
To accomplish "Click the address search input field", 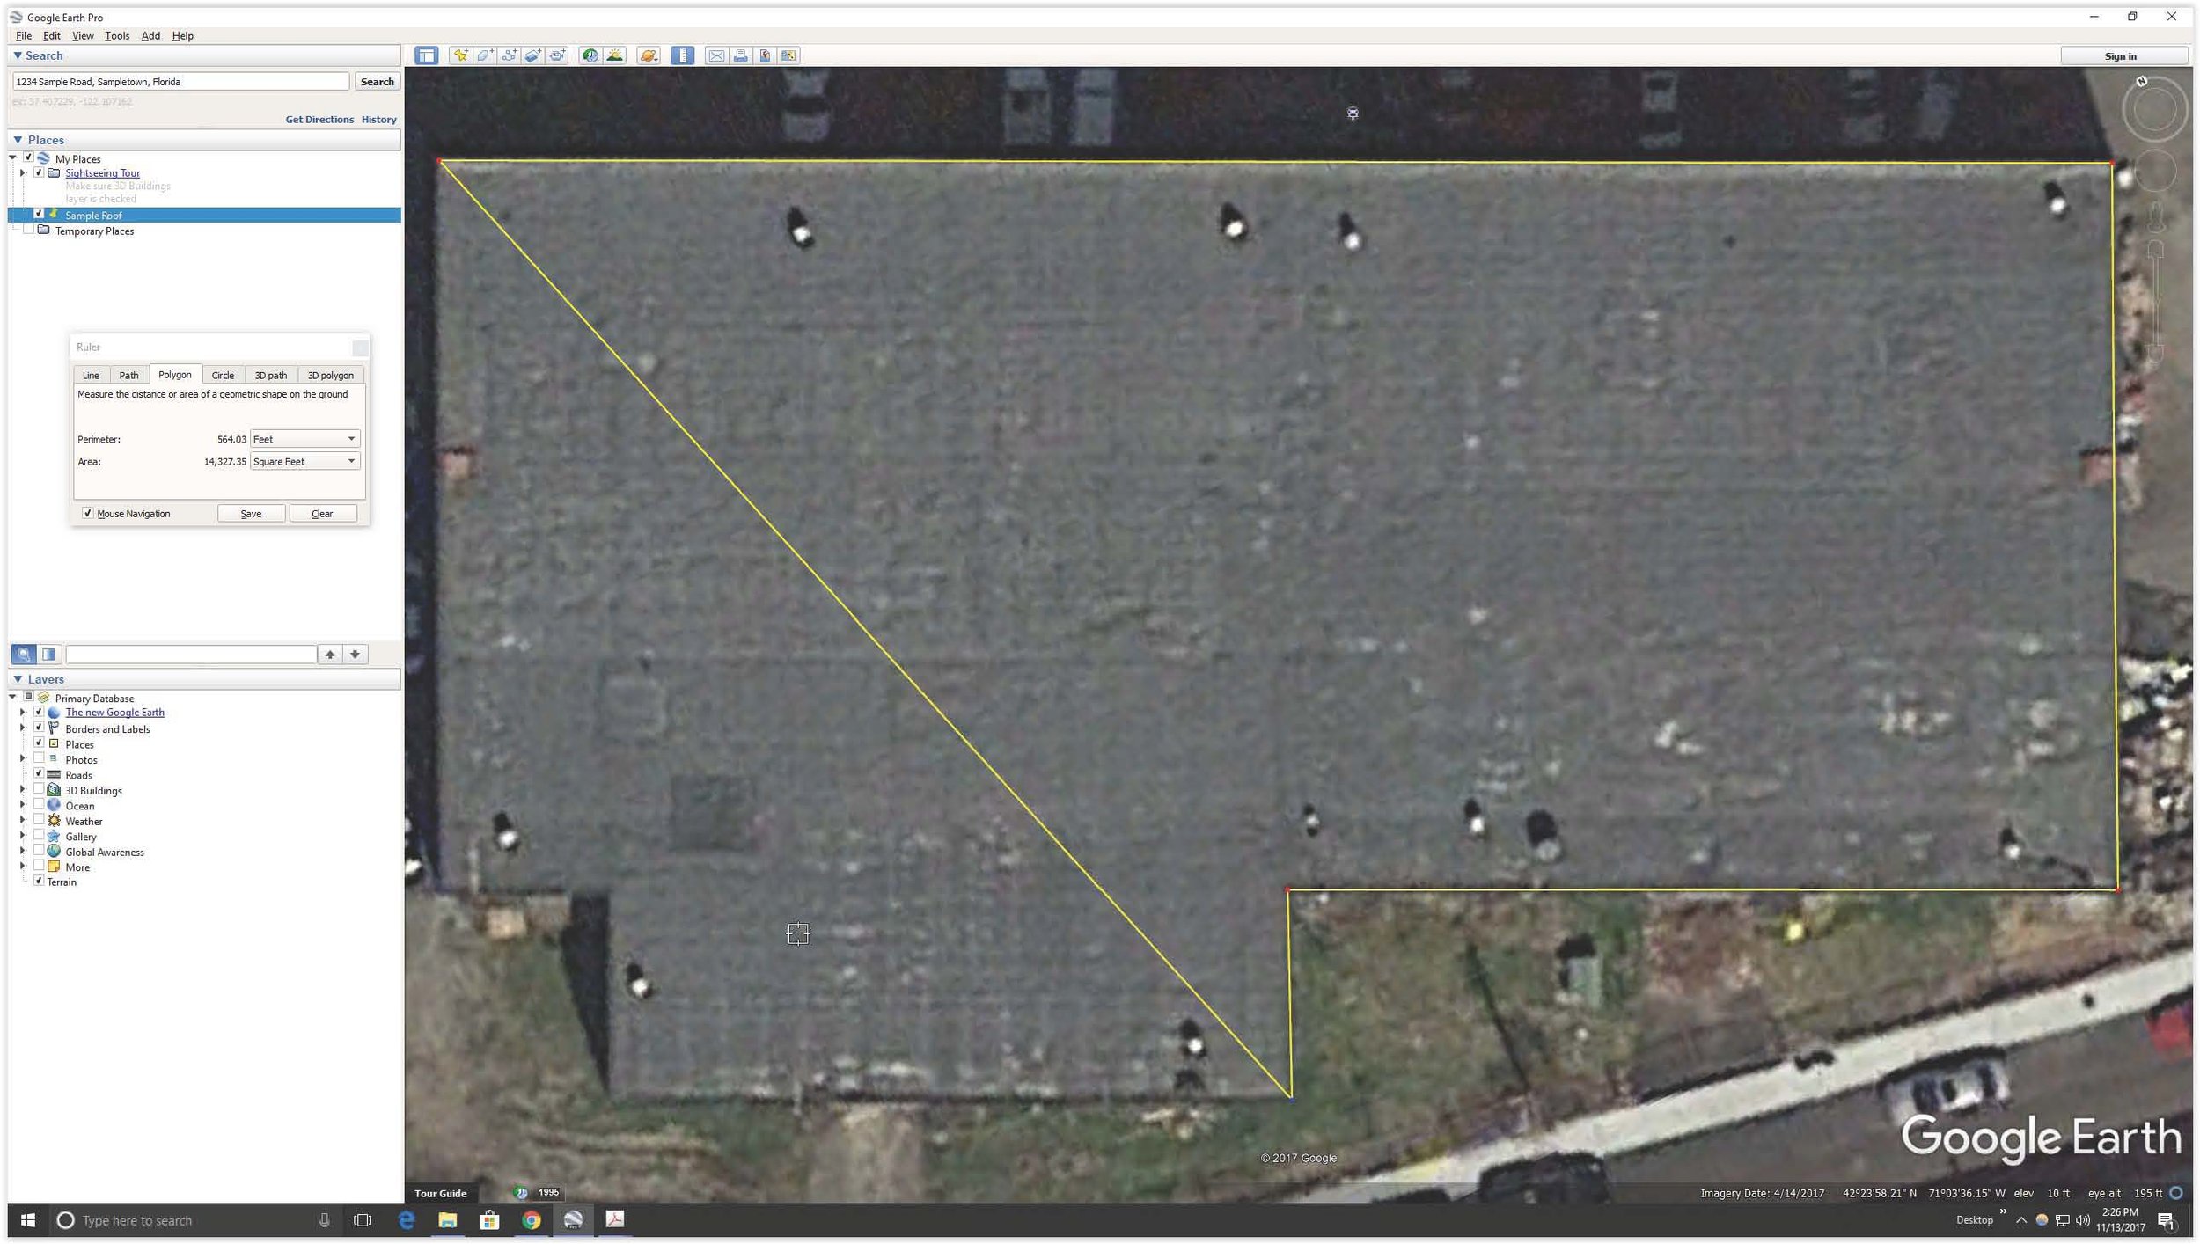I will [180, 81].
